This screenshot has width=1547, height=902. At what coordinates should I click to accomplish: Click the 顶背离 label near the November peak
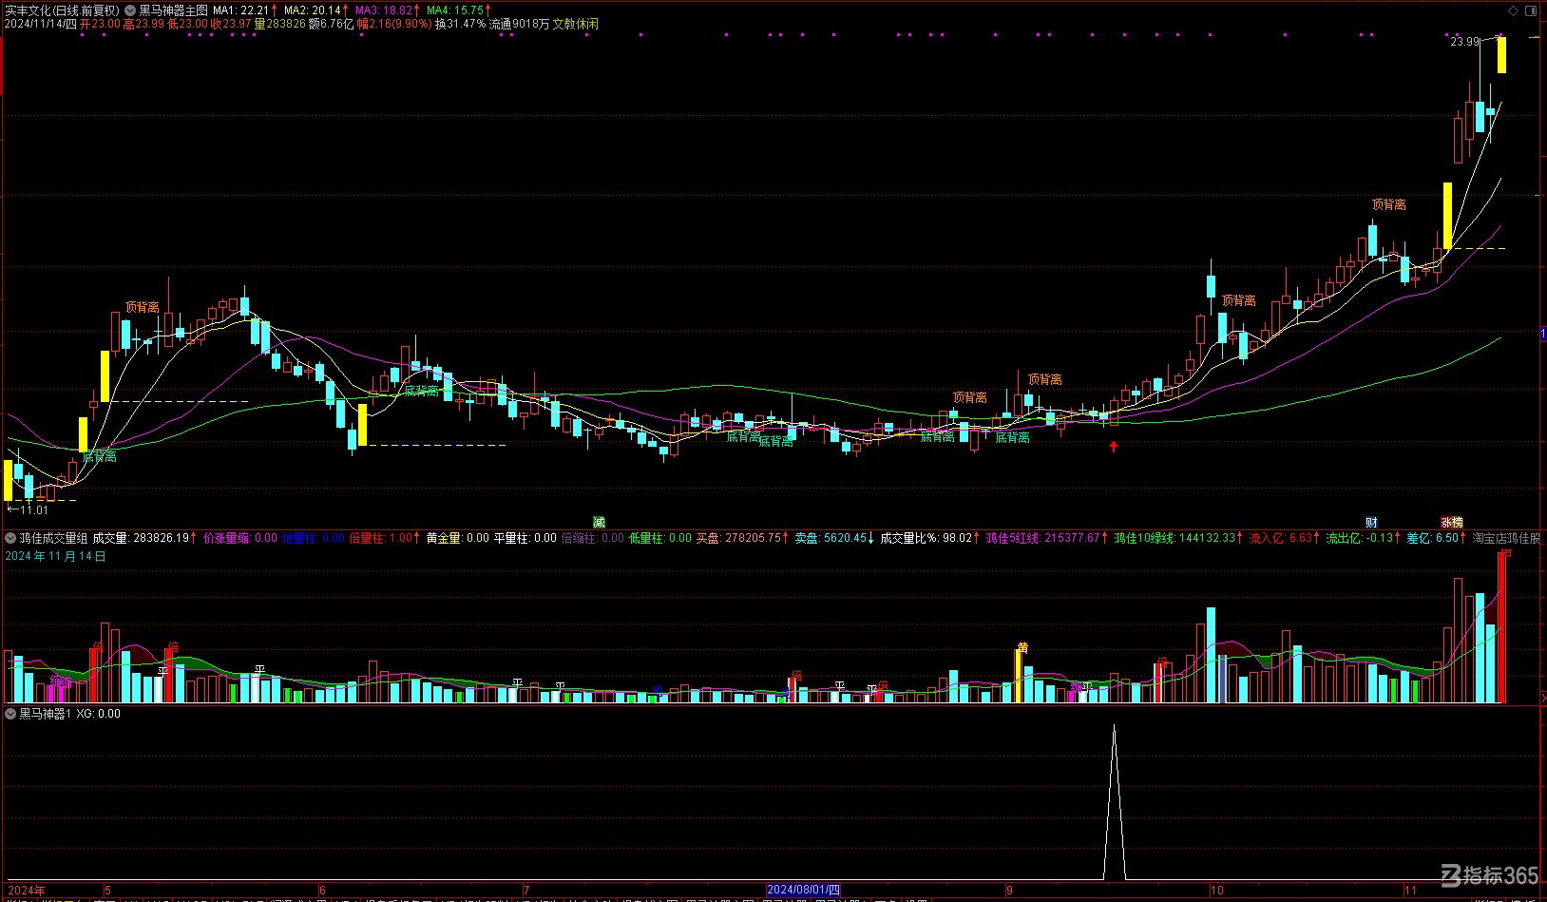(1388, 204)
